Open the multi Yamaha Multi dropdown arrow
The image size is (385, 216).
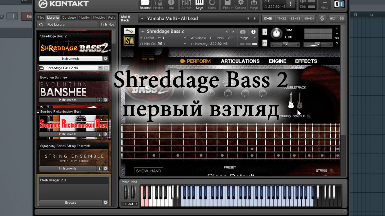[x=143, y=19]
